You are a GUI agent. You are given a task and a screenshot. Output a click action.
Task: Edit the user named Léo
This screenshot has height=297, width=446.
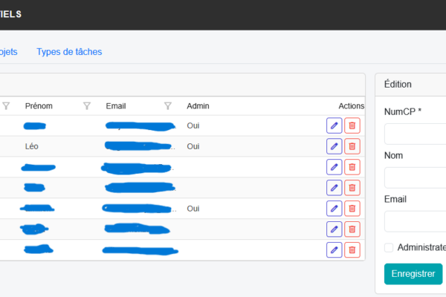(334, 146)
